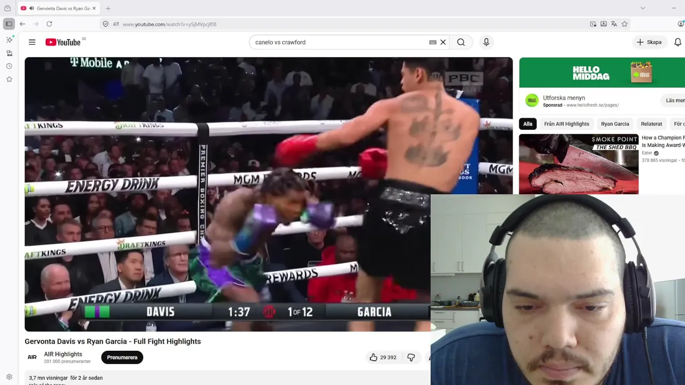The height and width of the screenshot is (385, 685).
Task: Open the notifications bell
Action: pos(678,42)
